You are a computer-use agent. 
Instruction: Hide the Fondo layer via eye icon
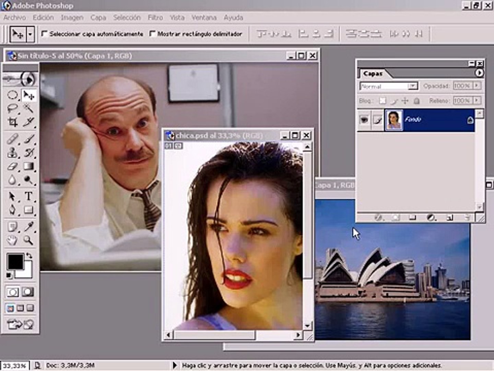click(x=364, y=120)
